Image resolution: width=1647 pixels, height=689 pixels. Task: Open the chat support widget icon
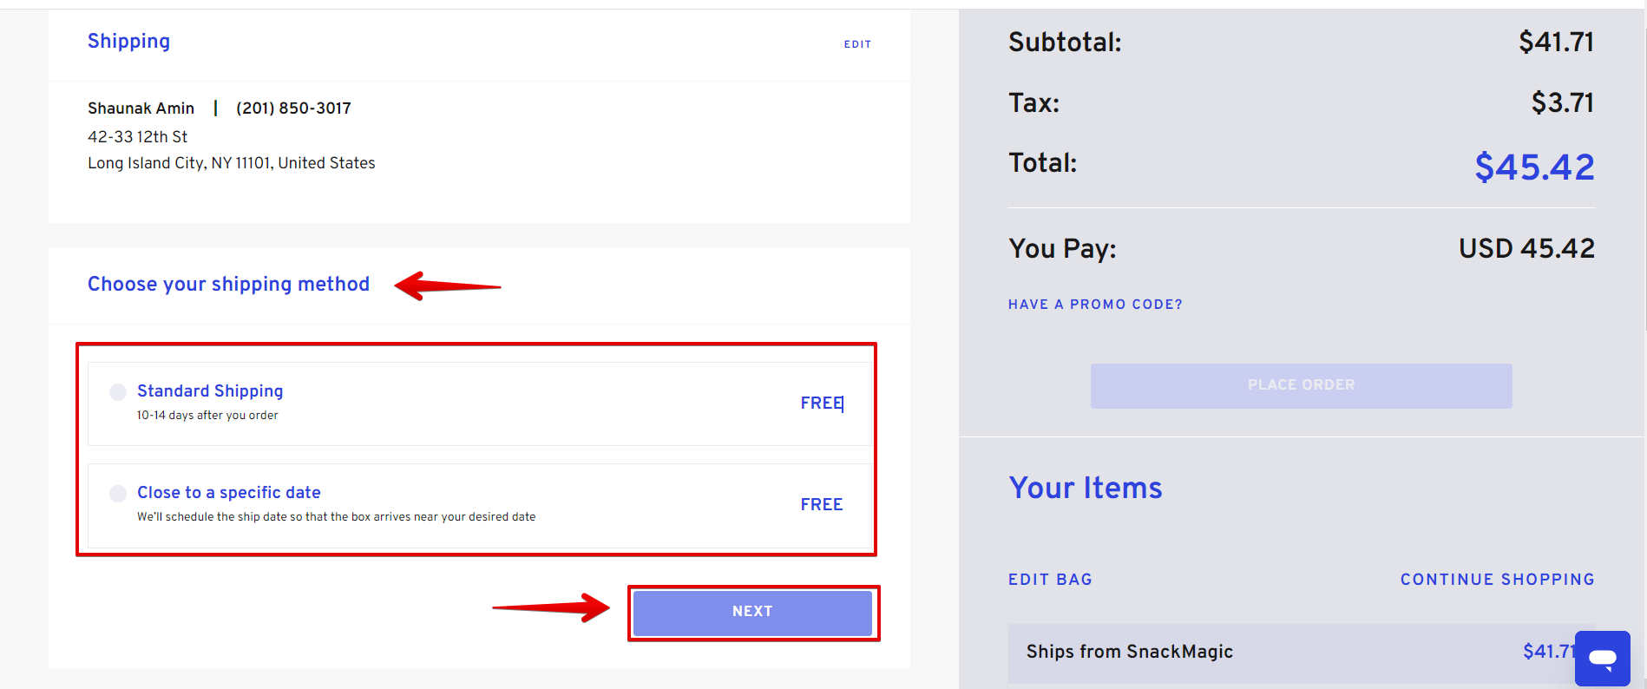pyautogui.click(x=1602, y=658)
